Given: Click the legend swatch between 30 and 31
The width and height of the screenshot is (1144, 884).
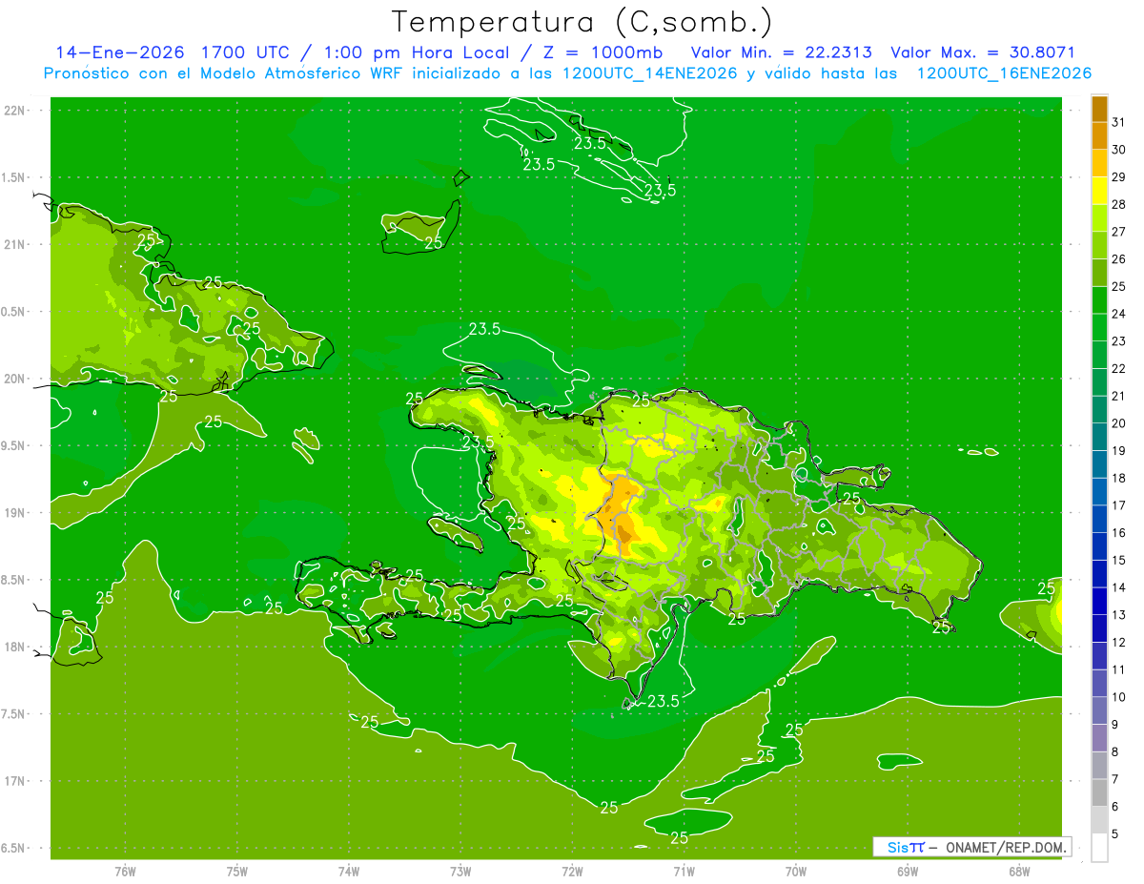Looking at the screenshot, I should 1099,135.
